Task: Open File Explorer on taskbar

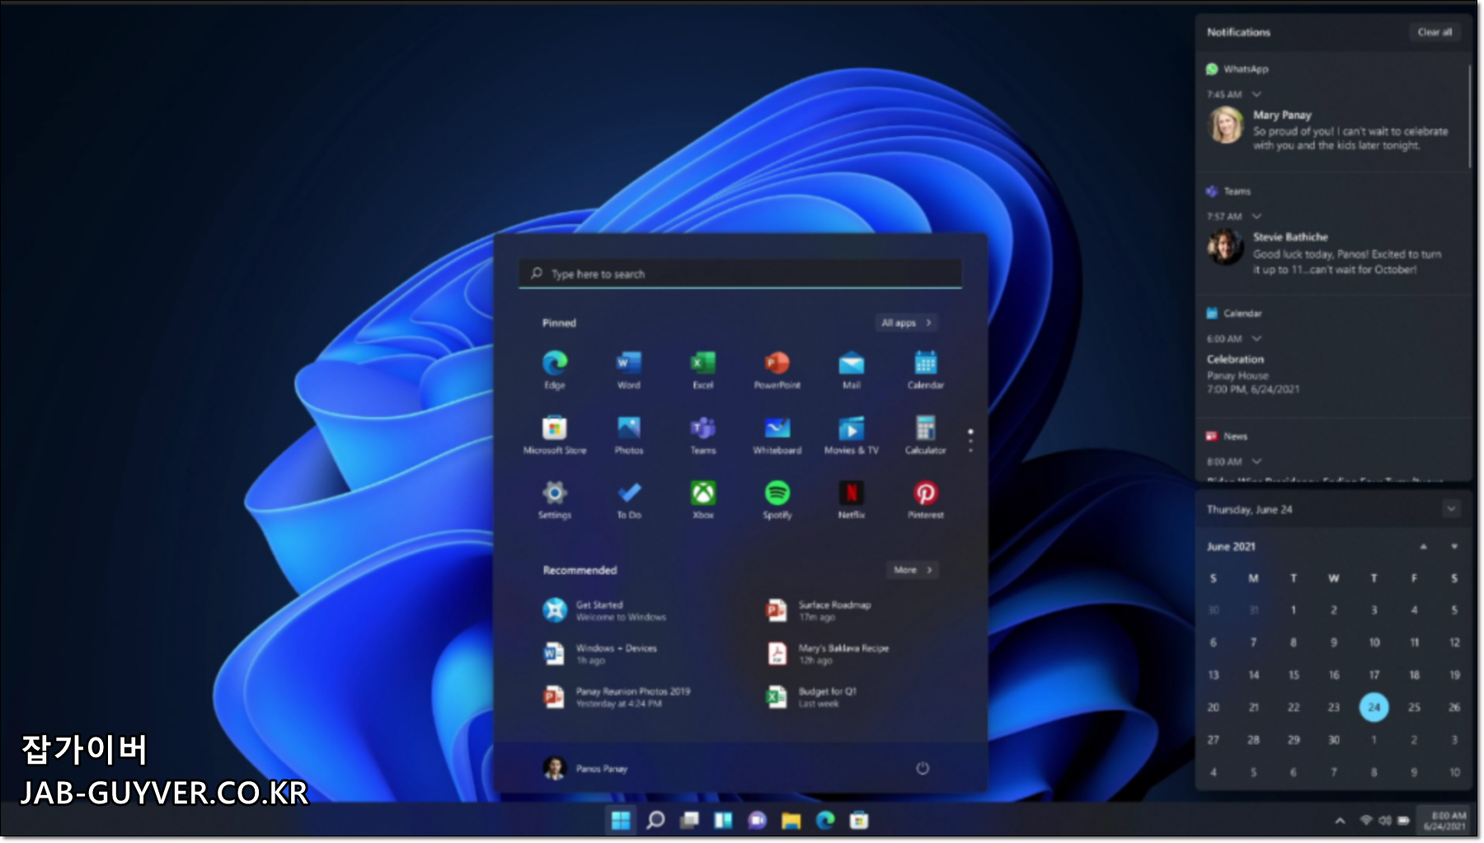Action: (x=791, y=820)
